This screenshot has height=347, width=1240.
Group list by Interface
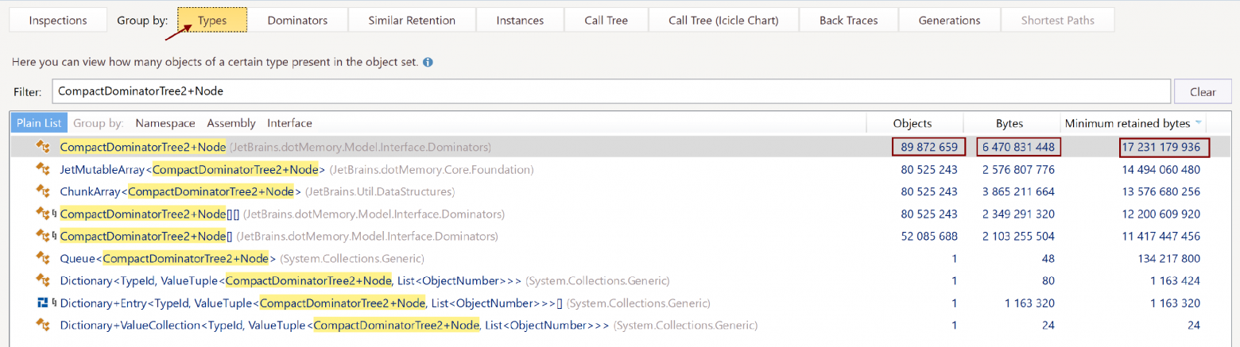point(289,123)
